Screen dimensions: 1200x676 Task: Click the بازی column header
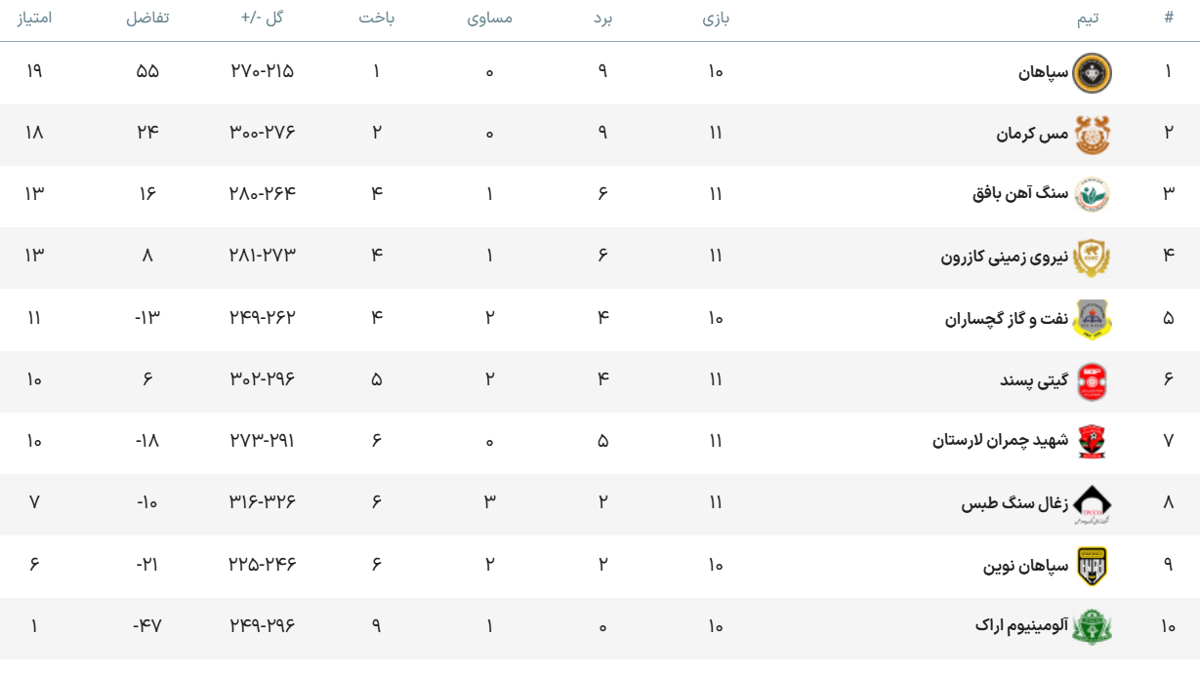click(716, 18)
